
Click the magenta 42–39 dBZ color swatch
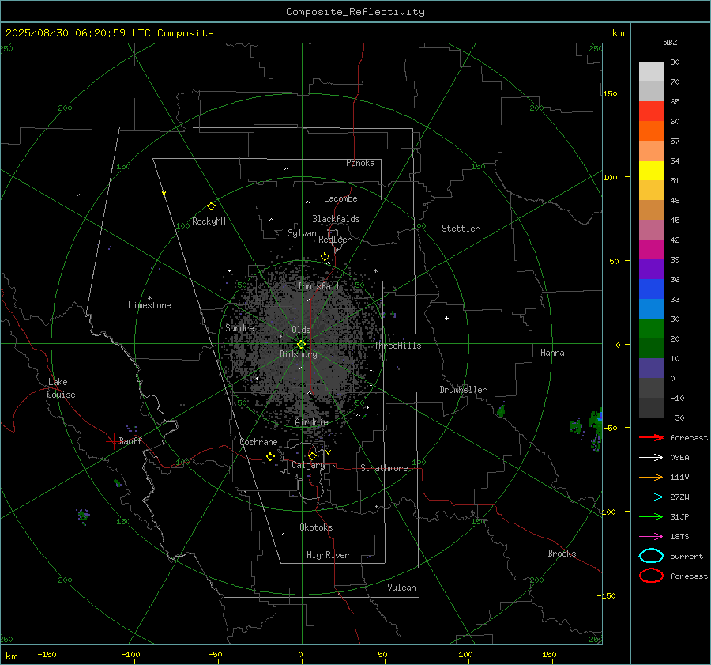(651, 250)
